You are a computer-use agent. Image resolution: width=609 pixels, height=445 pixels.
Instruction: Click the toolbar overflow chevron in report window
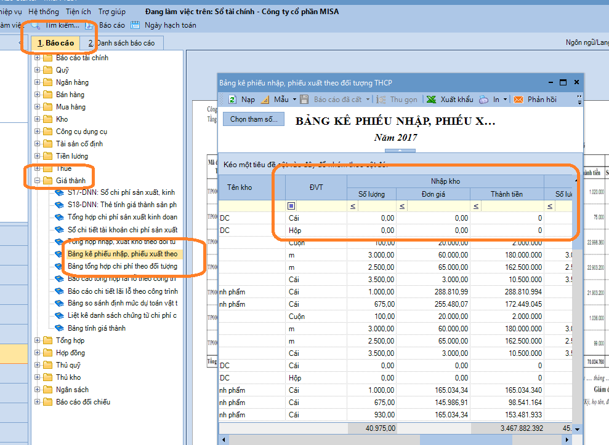[579, 100]
